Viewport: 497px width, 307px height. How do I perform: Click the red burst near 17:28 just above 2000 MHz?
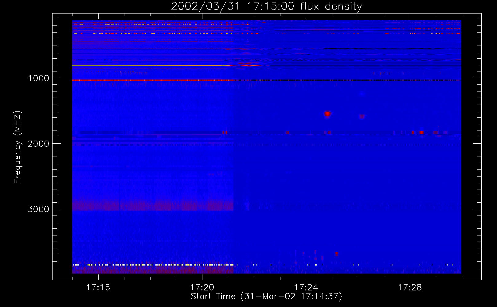click(x=421, y=132)
